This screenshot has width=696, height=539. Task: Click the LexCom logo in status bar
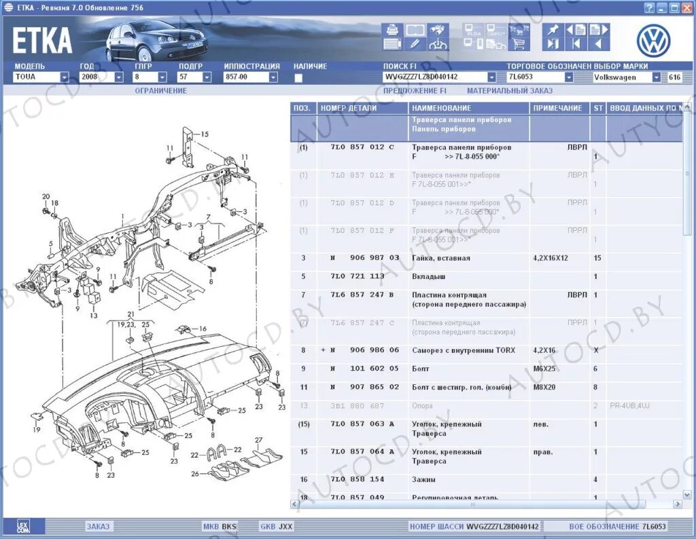point(24,527)
